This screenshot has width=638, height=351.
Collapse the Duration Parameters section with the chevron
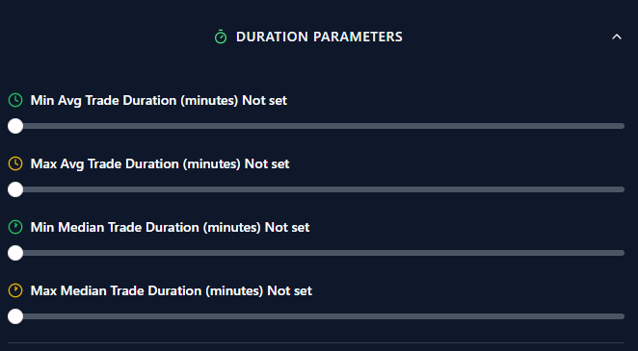[x=617, y=37]
